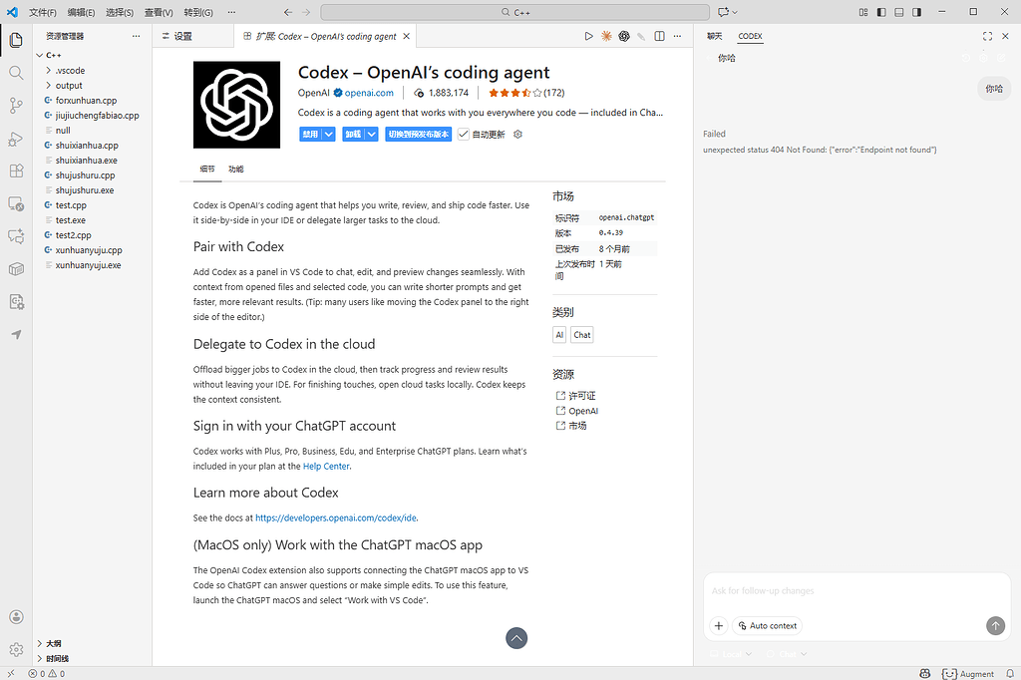The image size is (1021, 680).
Task: Open Source Control view in activity bar
Action: pos(16,106)
